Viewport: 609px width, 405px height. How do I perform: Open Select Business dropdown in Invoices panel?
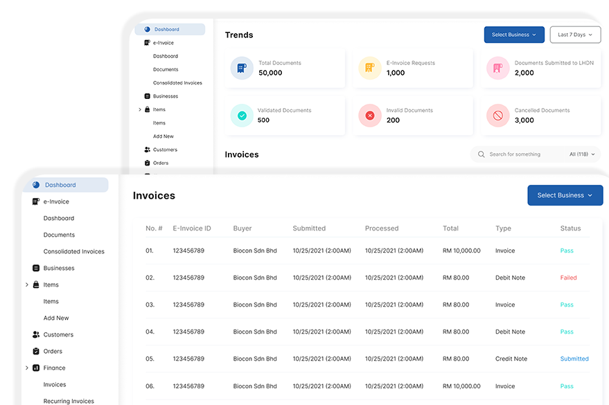tap(565, 195)
